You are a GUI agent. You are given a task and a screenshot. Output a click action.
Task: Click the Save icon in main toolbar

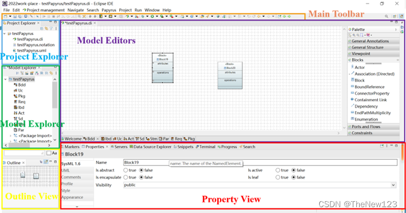[x=15, y=16]
